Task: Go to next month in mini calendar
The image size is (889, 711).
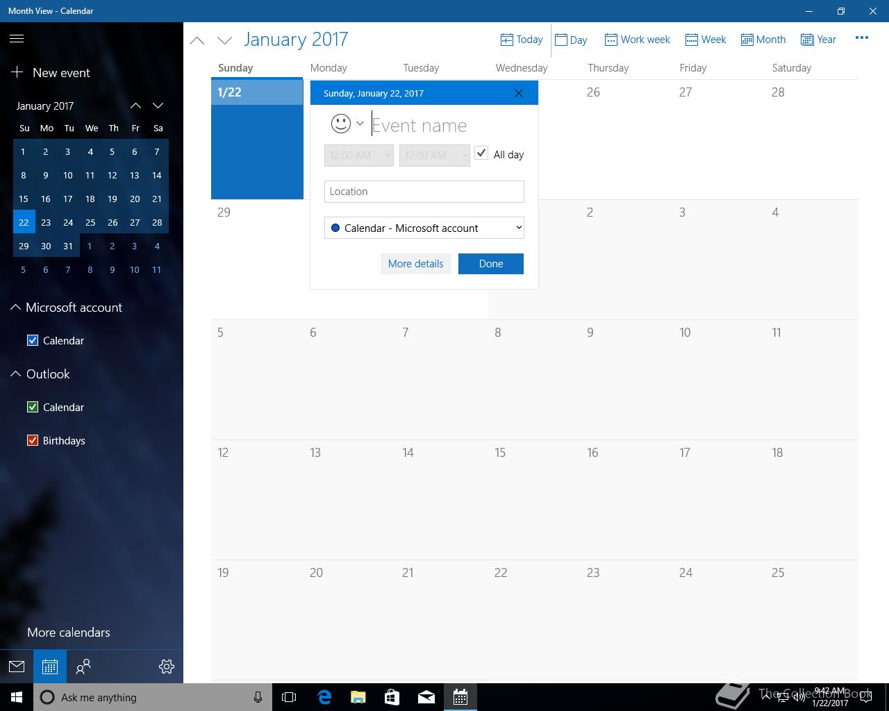Action: click(x=158, y=106)
